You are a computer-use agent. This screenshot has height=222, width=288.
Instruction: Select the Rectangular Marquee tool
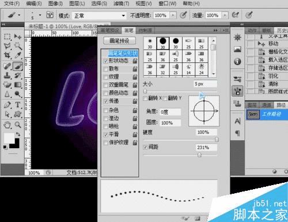point(7,36)
